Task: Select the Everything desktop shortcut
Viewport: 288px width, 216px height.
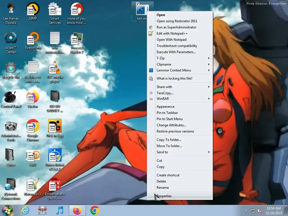Action: pyautogui.click(x=33, y=41)
